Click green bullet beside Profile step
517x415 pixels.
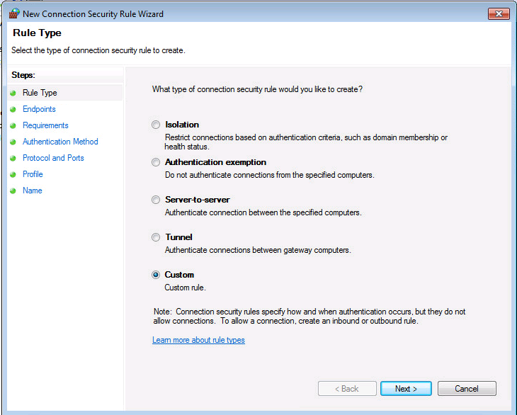(13, 174)
